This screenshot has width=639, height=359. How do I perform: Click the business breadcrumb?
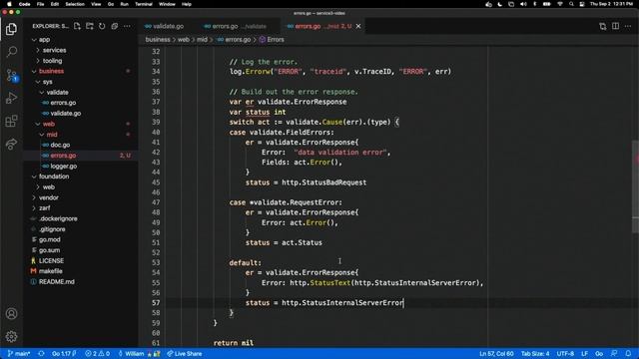pos(158,40)
